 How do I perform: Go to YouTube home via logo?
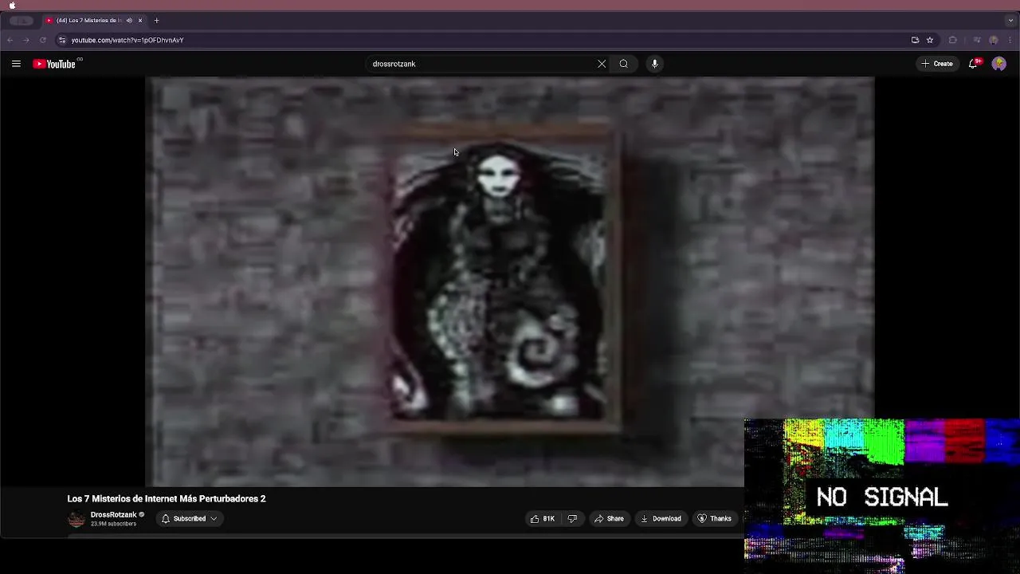coord(54,64)
